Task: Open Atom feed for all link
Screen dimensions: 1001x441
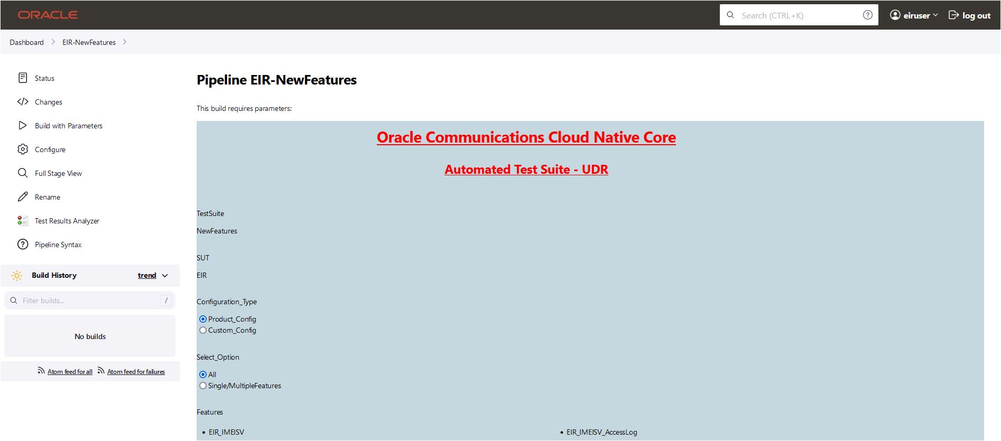Action: pos(70,372)
